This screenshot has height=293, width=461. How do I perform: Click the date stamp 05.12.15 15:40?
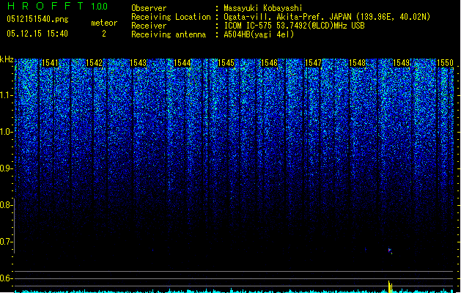[x=37, y=34]
